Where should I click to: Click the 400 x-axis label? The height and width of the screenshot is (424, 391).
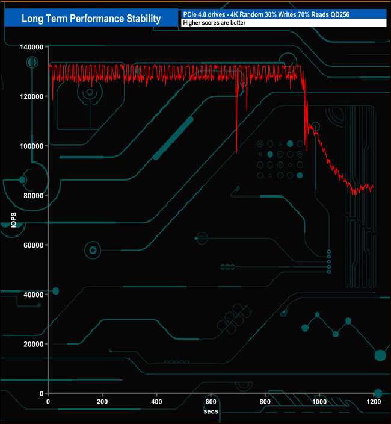click(156, 402)
